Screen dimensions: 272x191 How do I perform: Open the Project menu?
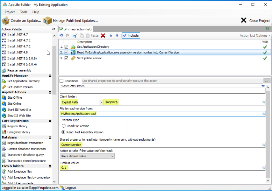pos(10,12)
